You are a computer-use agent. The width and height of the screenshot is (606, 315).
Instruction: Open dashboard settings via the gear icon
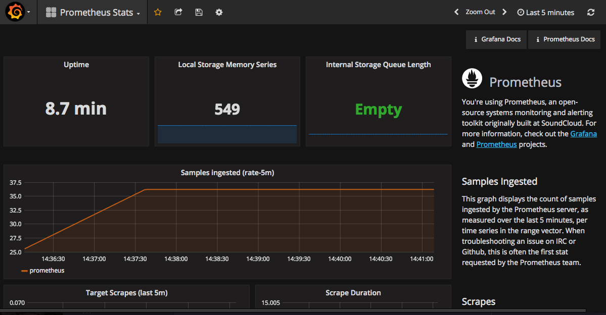(219, 12)
